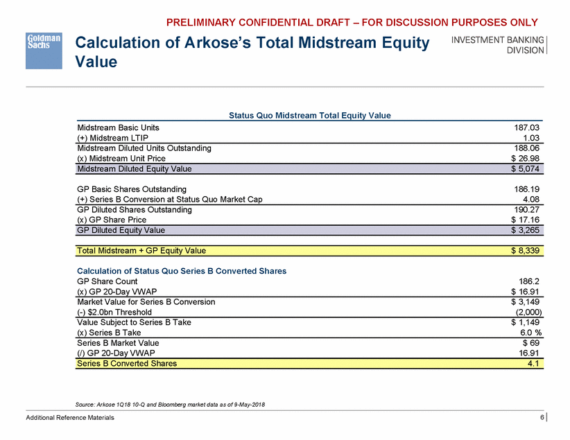Click the value $ 26.98

point(526,159)
